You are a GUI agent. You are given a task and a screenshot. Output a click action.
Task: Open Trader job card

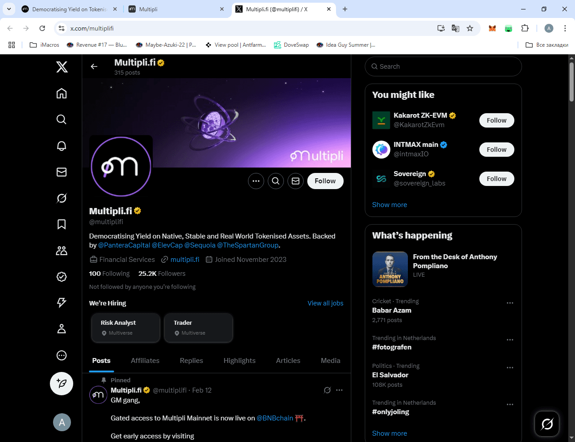click(x=199, y=328)
